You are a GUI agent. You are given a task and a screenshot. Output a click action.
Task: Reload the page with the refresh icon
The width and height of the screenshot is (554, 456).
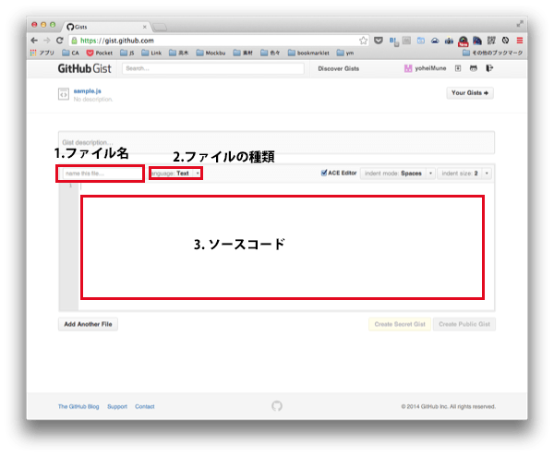click(x=60, y=41)
